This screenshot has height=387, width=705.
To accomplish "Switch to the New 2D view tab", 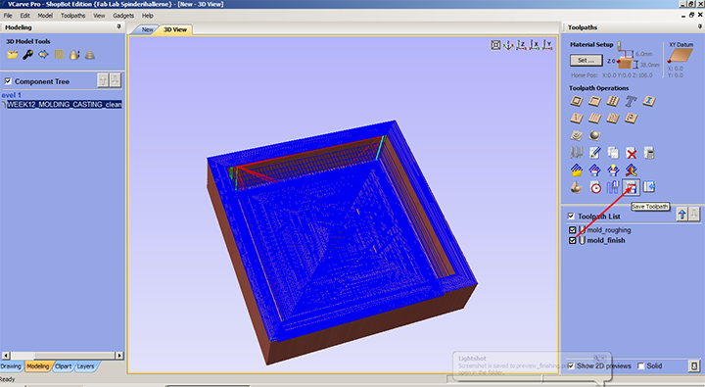I will tap(147, 29).
